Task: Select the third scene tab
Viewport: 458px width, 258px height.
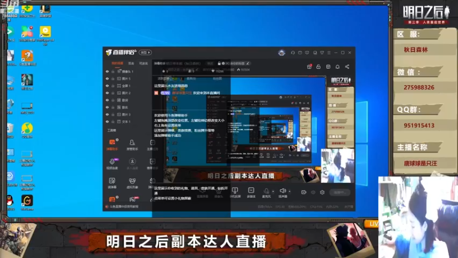Action: coord(143,63)
